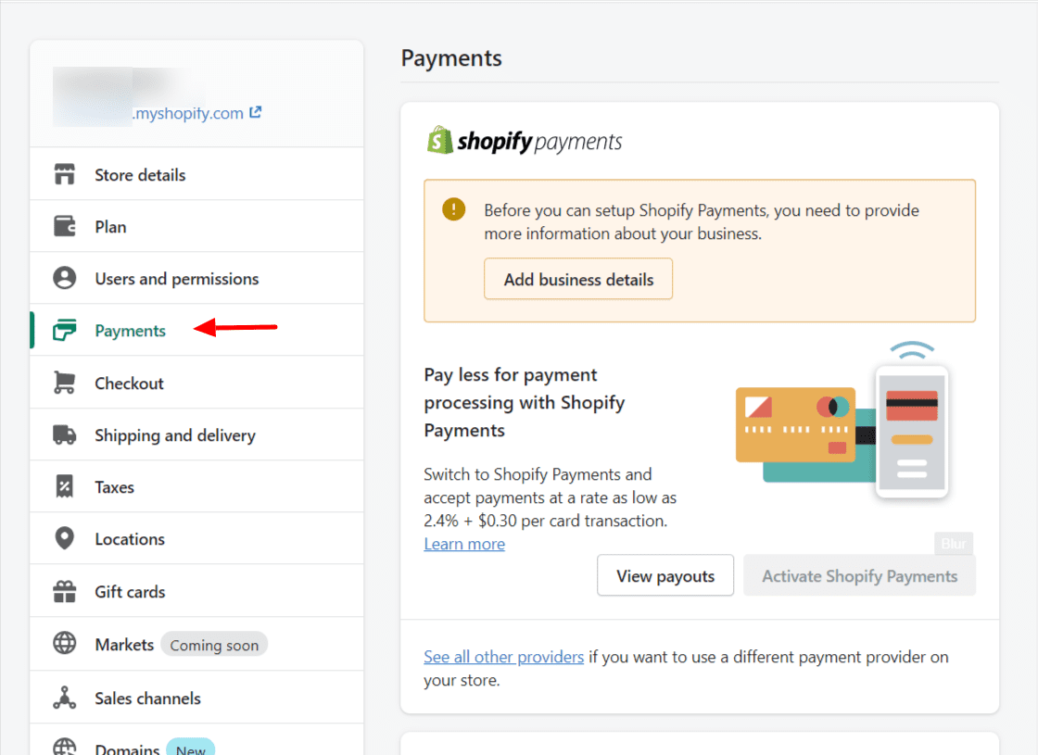
Task: Click the Shopify Payments logo
Action: click(524, 141)
